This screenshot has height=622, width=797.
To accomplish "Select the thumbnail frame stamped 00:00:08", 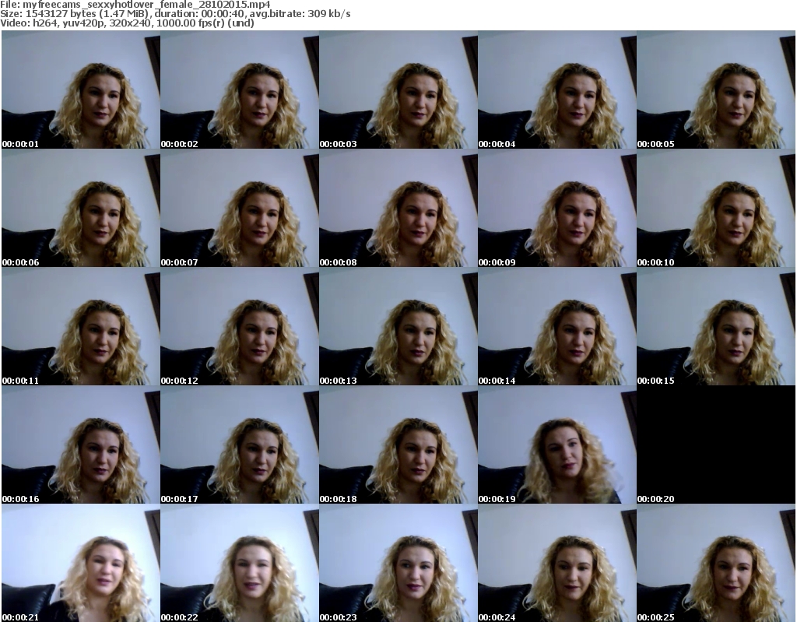I will [x=398, y=208].
